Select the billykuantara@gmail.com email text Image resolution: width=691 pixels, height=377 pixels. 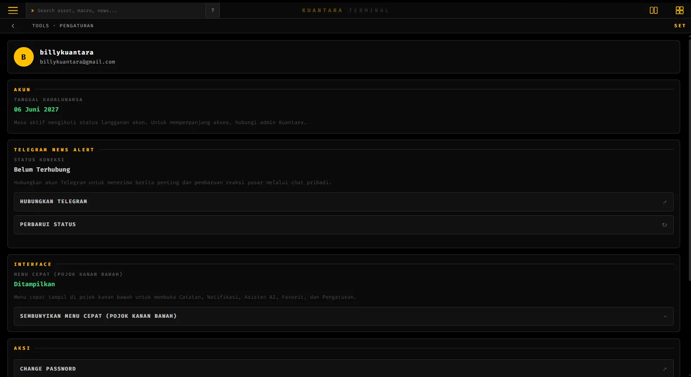pos(77,62)
